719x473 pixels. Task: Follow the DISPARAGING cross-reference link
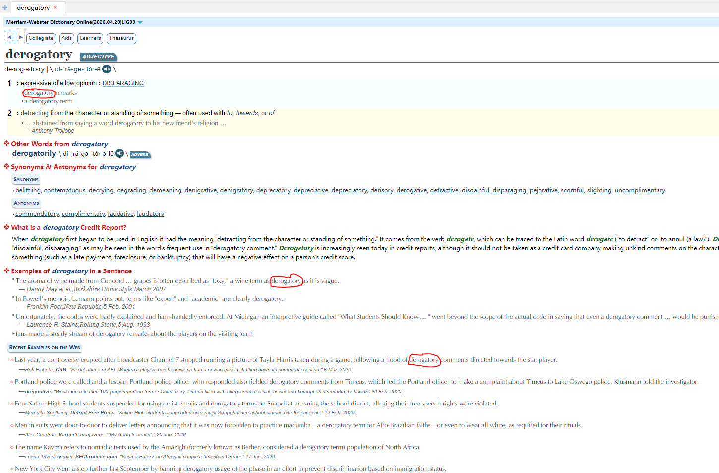(x=123, y=83)
